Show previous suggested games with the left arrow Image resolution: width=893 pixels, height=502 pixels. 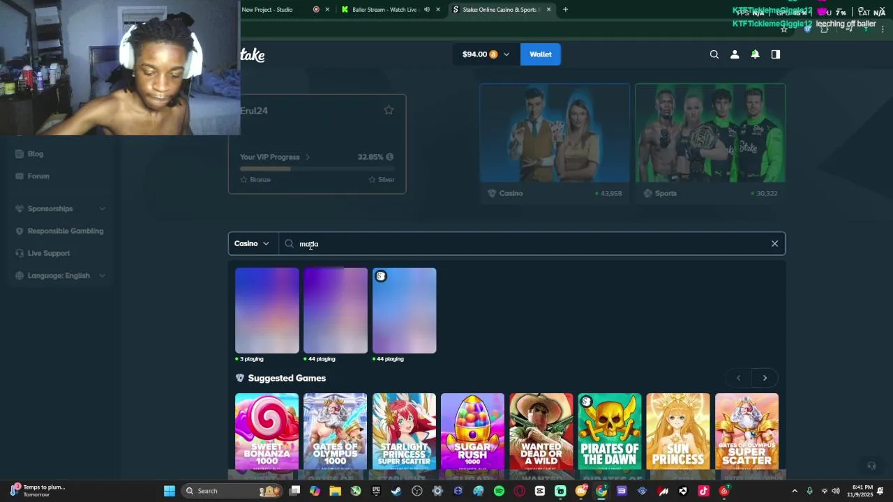739,378
